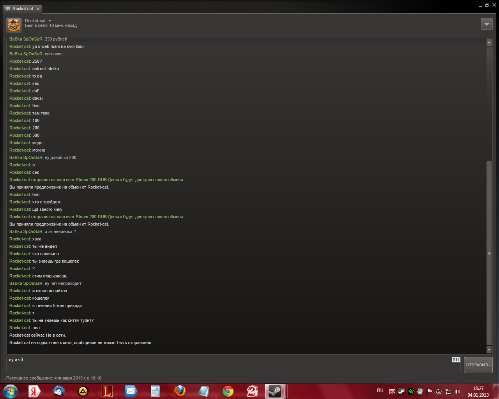Click the message 'ну чёт неприходит'
This screenshot has height=399, width=499.
63,283
